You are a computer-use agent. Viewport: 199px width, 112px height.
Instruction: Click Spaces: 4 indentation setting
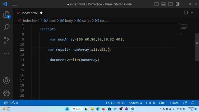coord(135,103)
